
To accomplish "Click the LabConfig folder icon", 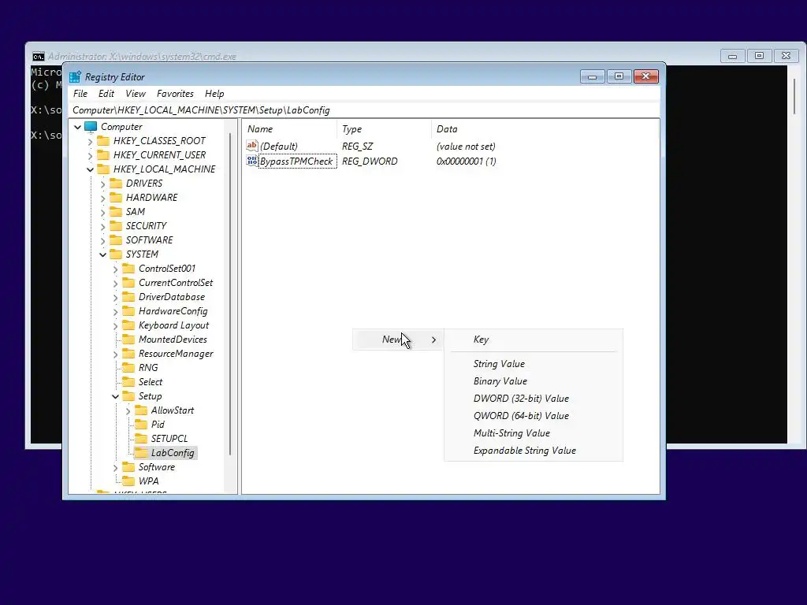I will coord(141,453).
